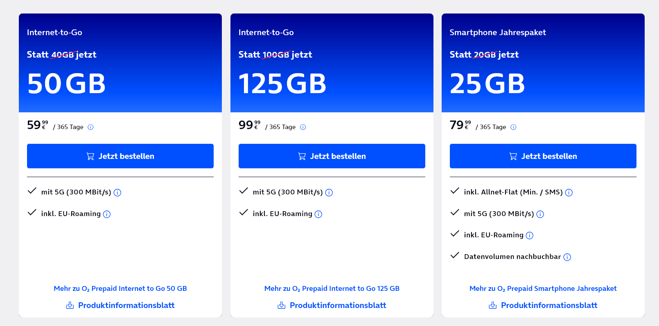
Task: Open Mehr zu Prepaid Internet to Go 50 GB
Action: pyautogui.click(x=120, y=288)
